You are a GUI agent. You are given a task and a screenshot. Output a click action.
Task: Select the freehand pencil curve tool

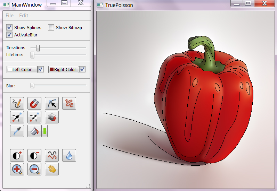pyautogui.click(x=17, y=103)
